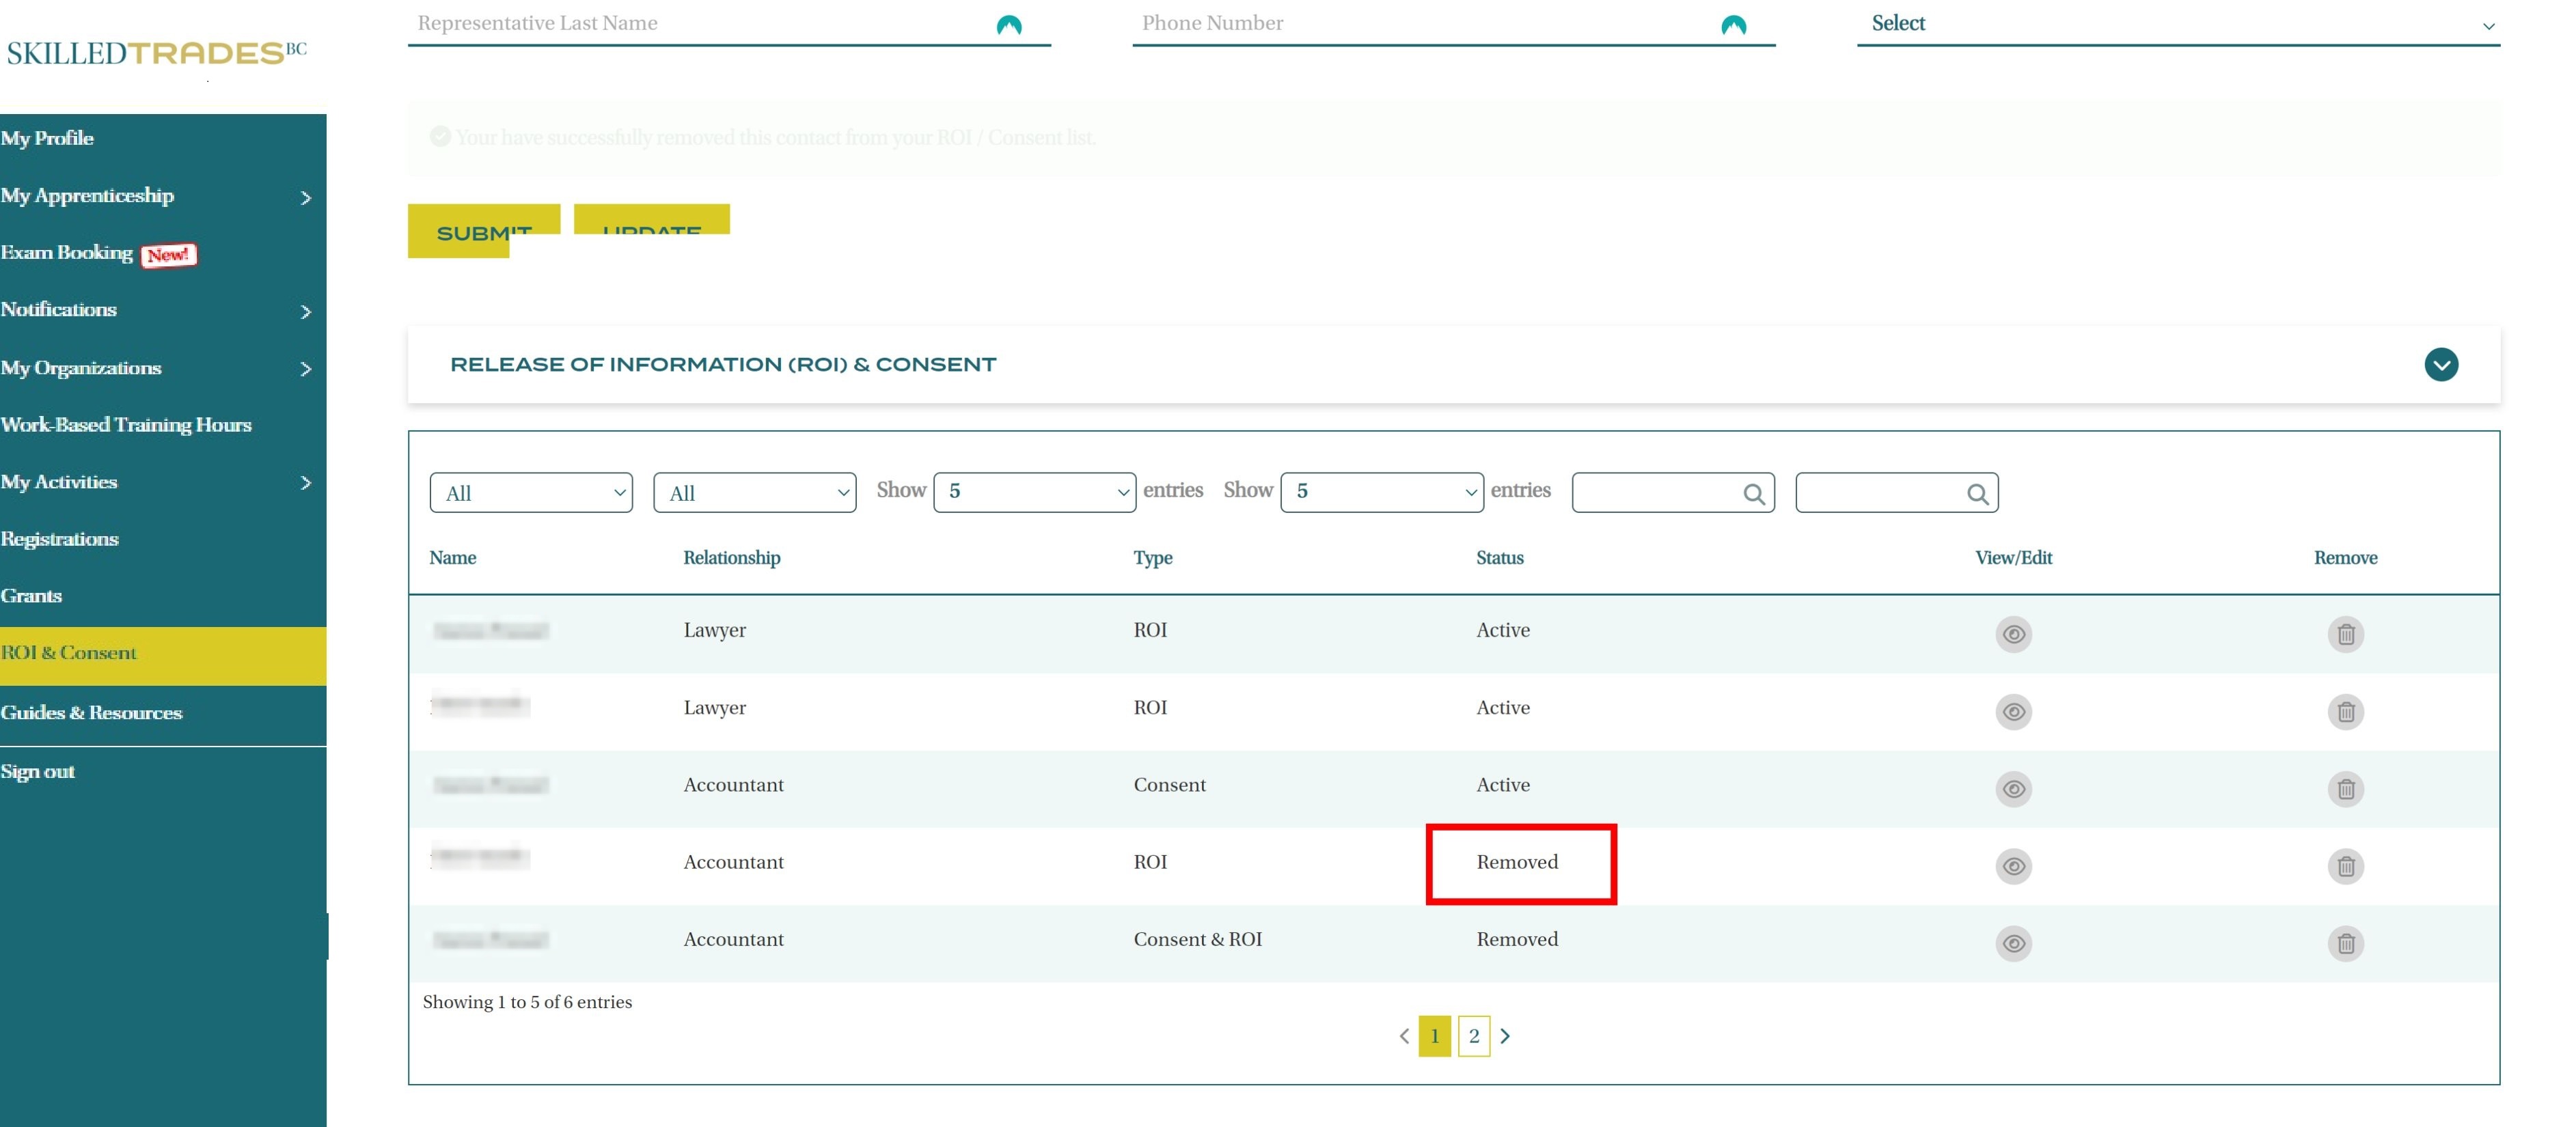View first Lawyer ROI entry eye icon
The image size is (2576, 1127).
point(2013,634)
